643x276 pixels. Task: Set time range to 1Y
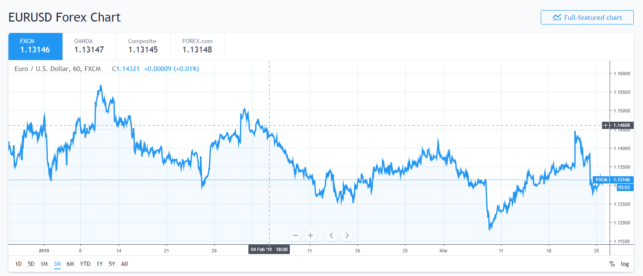[100, 264]
